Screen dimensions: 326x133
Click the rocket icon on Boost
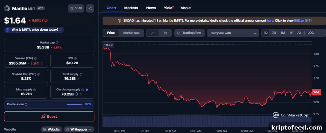click(43, 116)
